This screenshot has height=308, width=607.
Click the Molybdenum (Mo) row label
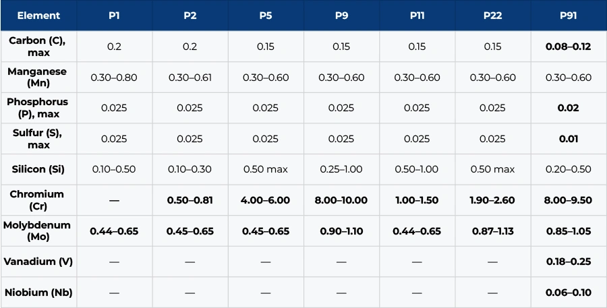(x=38, y=231)
